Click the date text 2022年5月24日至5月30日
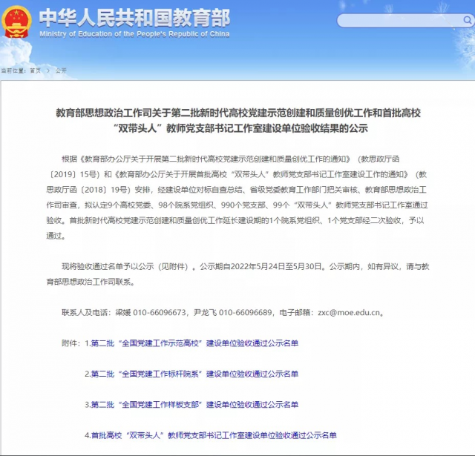The width and height of the screenshot is (475, 456). pyautogui.click(x=276, y=267)
